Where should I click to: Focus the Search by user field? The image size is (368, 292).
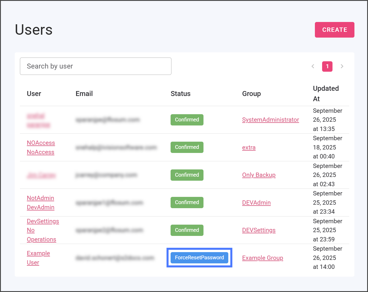[x=96, y=66]
